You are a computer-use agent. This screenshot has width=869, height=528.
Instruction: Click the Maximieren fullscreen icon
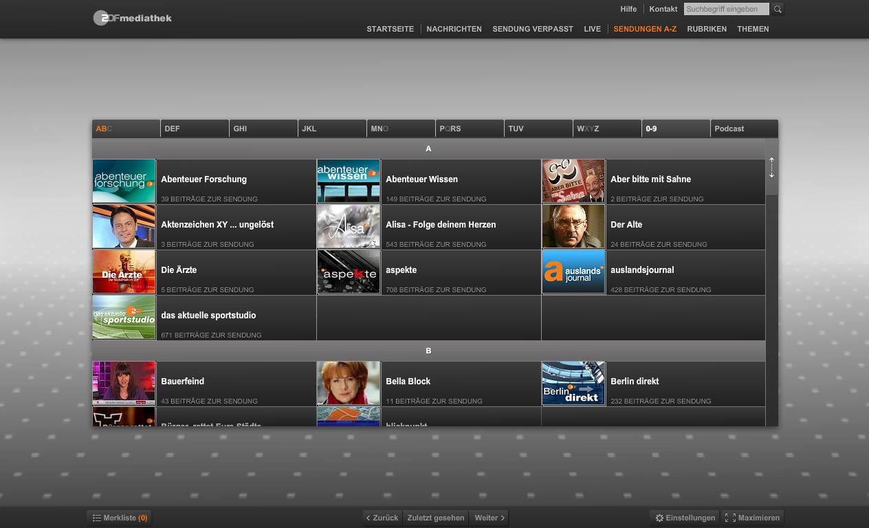click(730, 518)
